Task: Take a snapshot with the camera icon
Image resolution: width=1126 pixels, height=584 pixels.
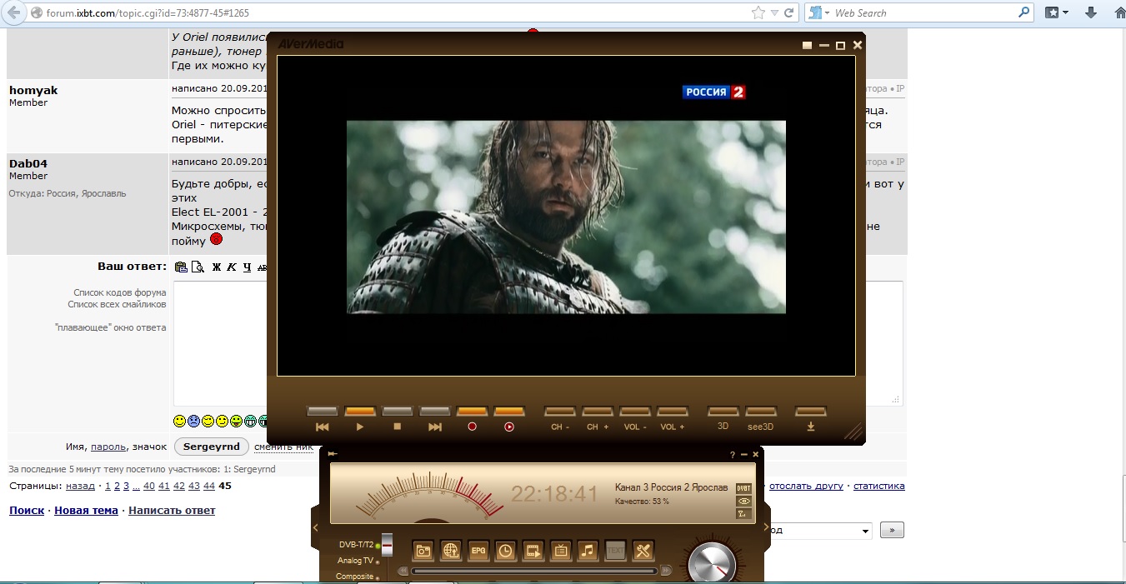Action: (x=423, y=551)
